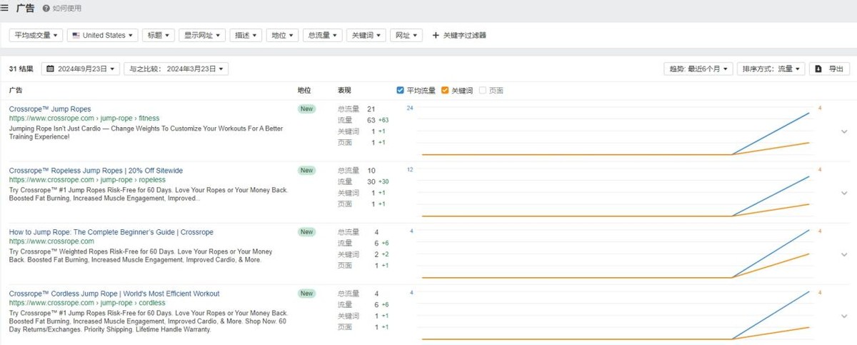Image resolution: width=857 pixels, height=345 pixels.
Task: Toggle the 关键词 orange checkbox
Action: [x=445, y=91]
